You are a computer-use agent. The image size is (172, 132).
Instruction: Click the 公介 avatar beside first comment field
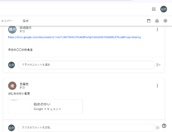pyautogui.click(x=11, y=65)
